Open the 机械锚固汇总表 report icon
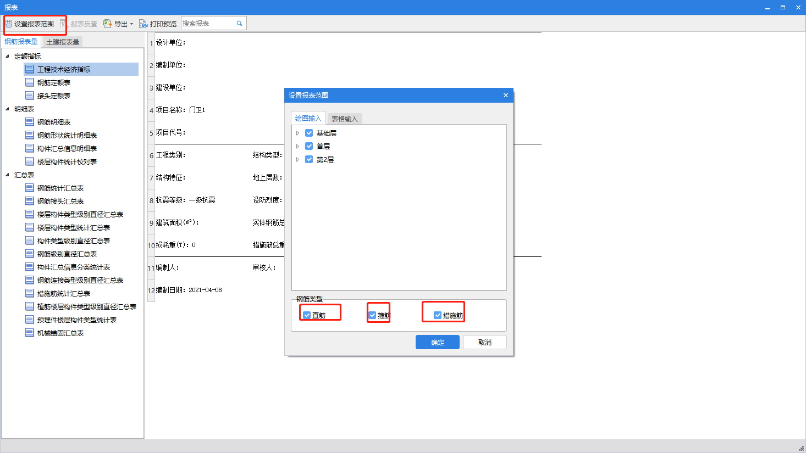 point(30,333)
